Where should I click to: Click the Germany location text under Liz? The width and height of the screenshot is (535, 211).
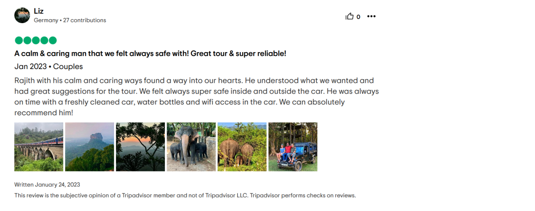click(x=46, y=20)
